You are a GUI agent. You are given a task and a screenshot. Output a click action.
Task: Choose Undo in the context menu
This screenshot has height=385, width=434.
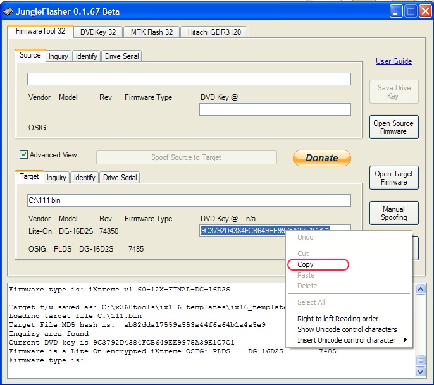pyautogui.click(x=349, y=237)
